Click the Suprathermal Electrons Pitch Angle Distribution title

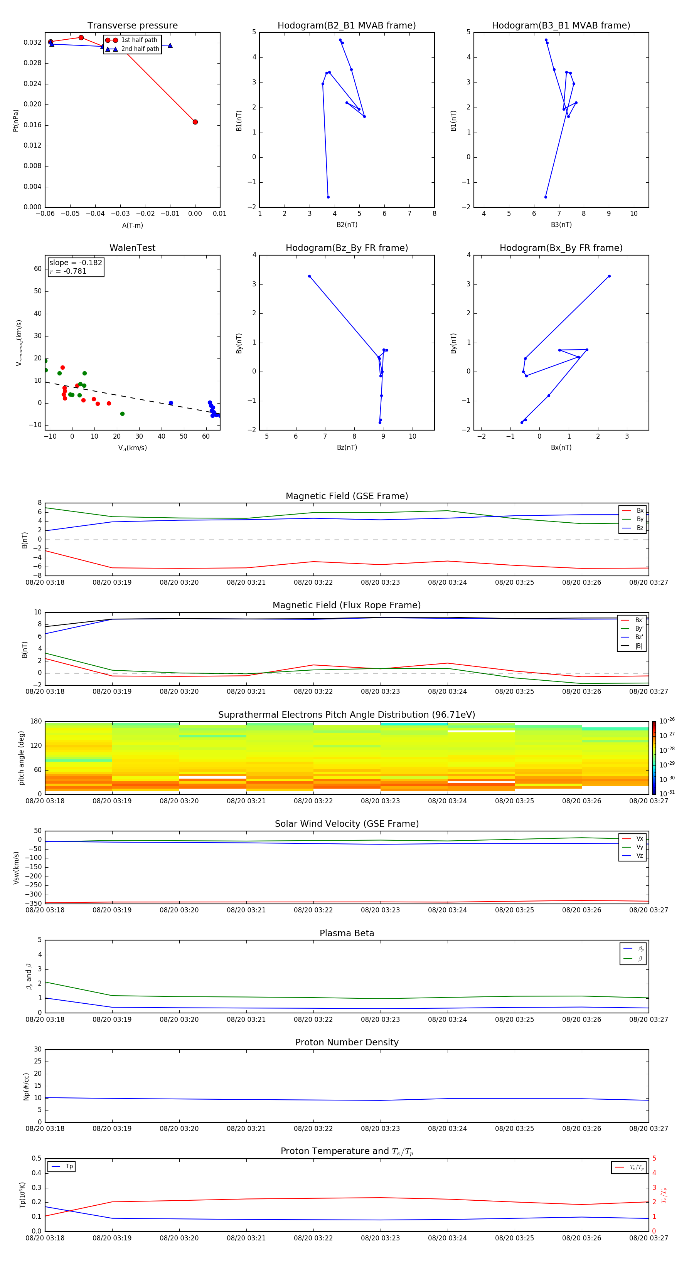tap(347, 715)
